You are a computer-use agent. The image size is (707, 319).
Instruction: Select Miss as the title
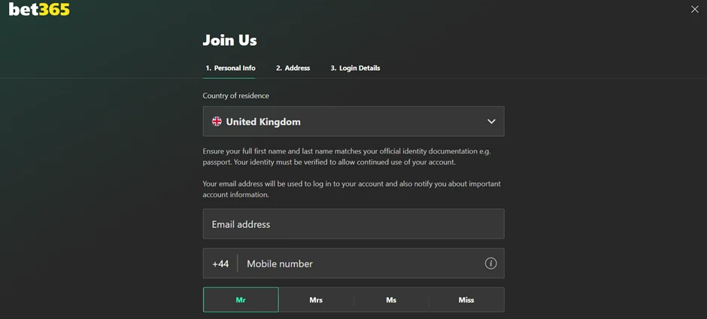click(x=466, y=299)
